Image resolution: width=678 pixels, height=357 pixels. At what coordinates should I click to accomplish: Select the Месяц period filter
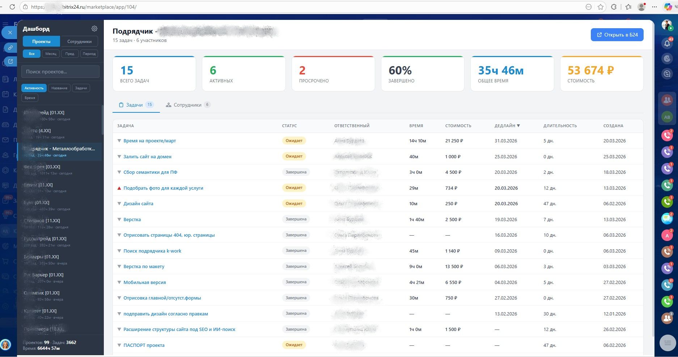click(x=51, y=54)
